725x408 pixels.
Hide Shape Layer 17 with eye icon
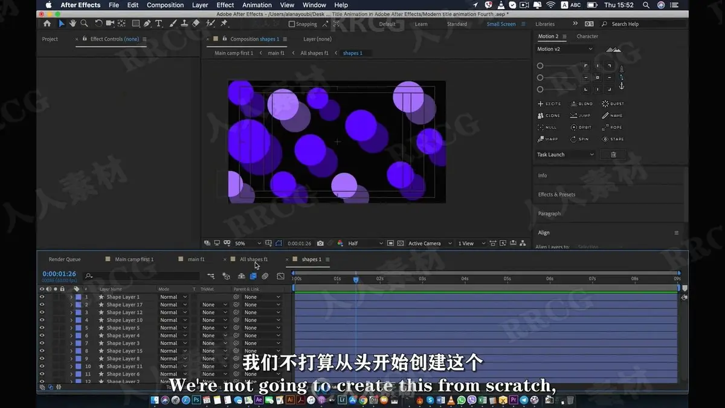point(42,305)
